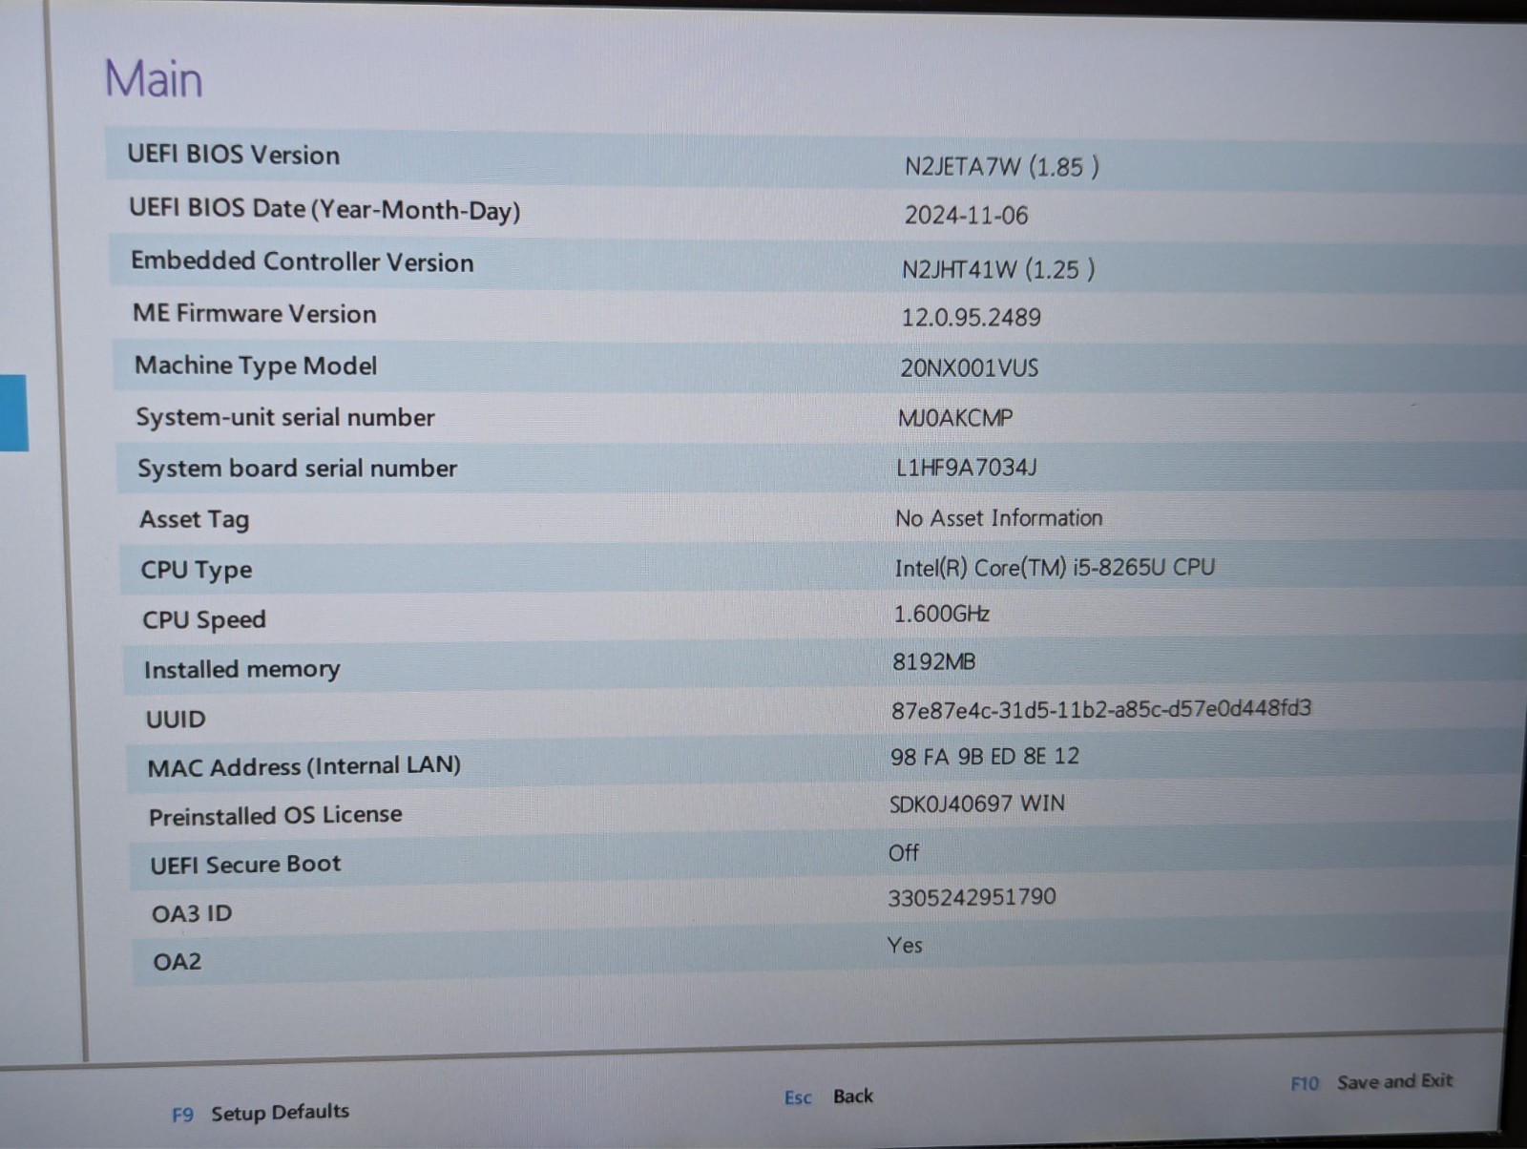The image size is (1527, 1149).
Task: Click the OA3 ID value 3305242951790
Action: coord(972,898)
